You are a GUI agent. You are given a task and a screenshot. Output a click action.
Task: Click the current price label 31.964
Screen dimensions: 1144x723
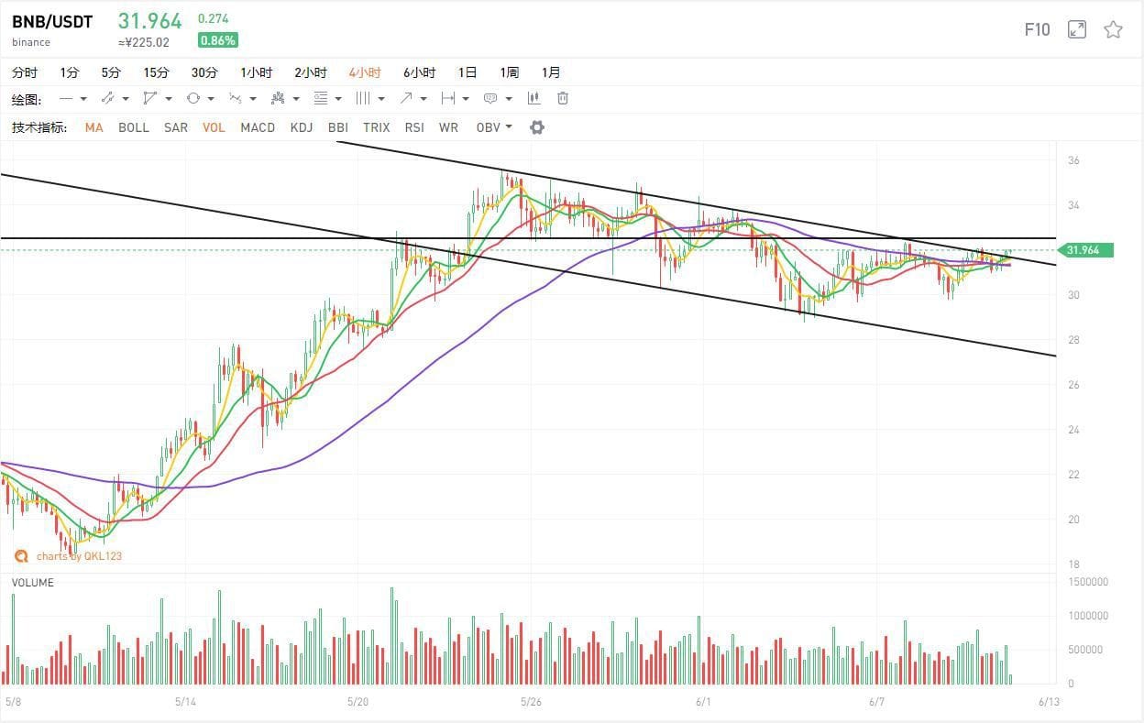1085,249
